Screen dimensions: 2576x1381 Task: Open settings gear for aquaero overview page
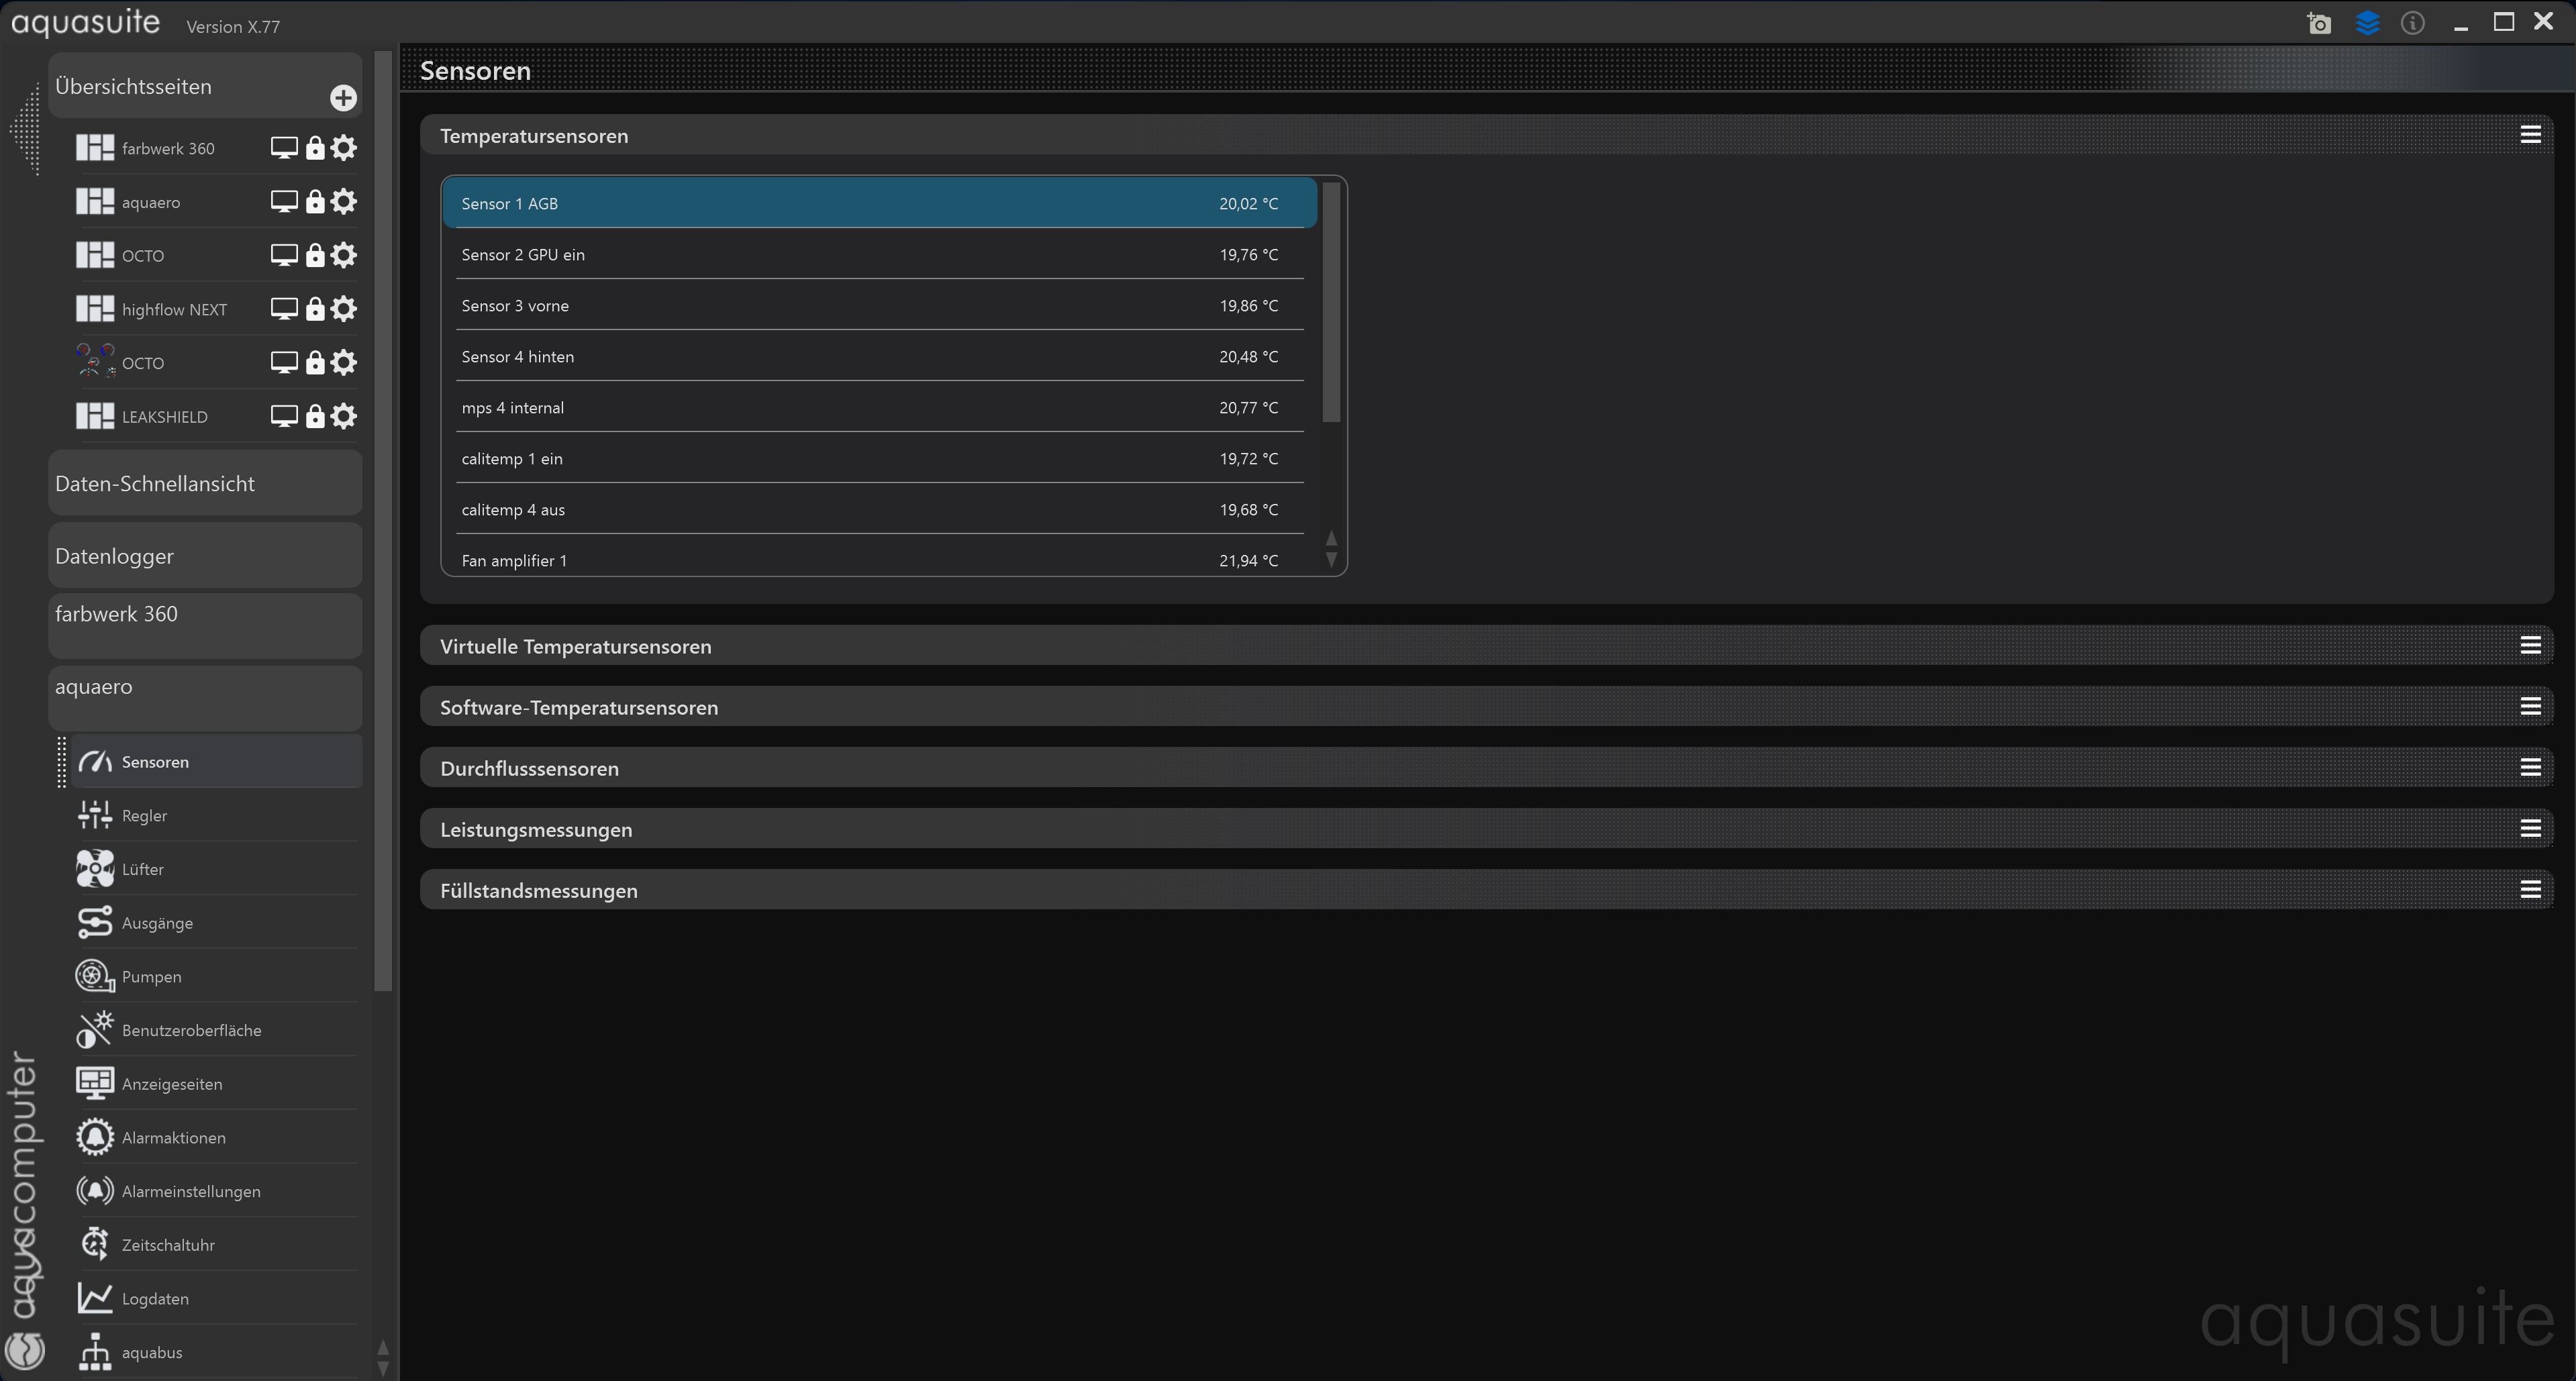coord(343,202)
